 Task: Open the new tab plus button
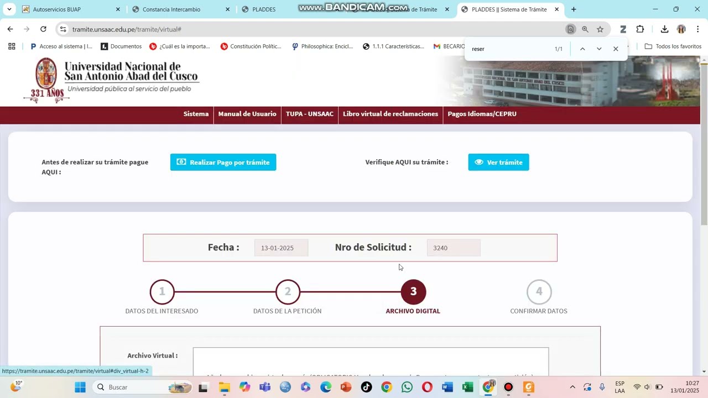574,9
